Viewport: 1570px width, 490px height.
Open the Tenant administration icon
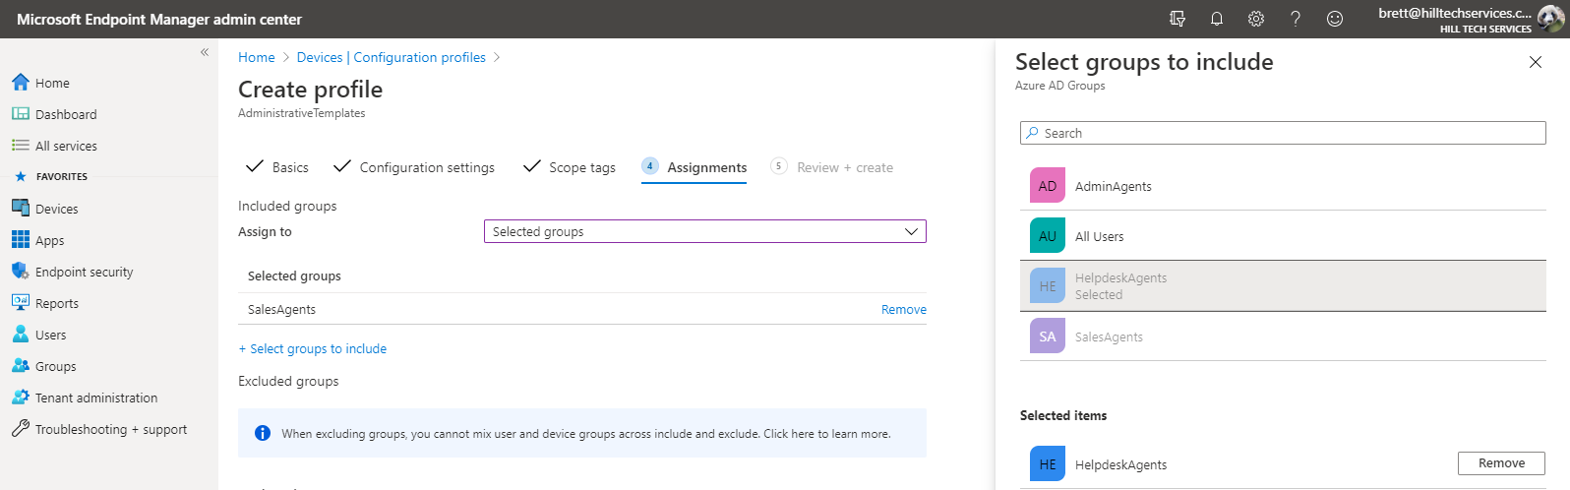tap(21, 398)
